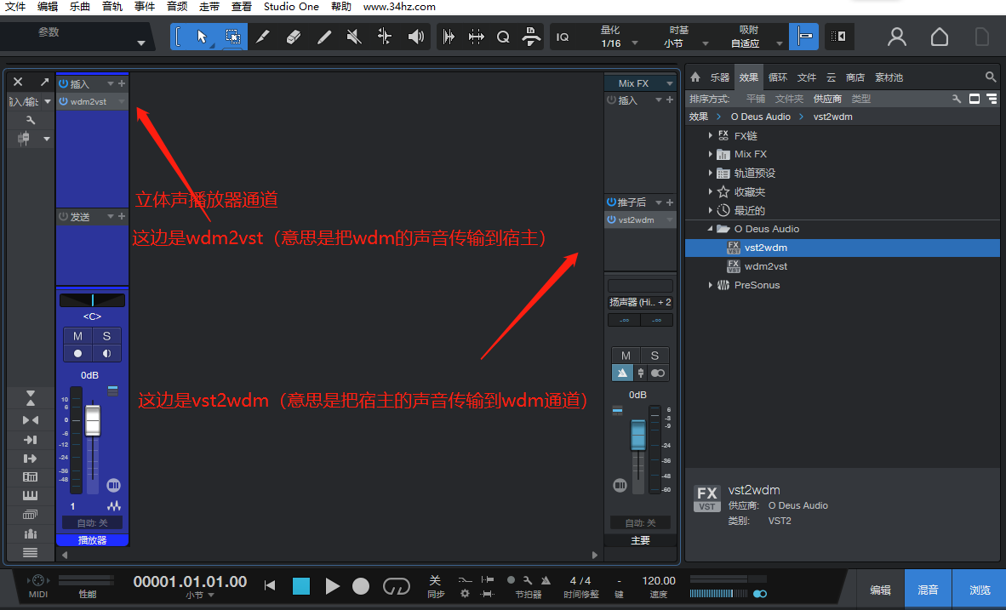Viewport: 1006px width, 610px height.
Task: Open the Zoom tool (magnifier icon)
Action: (502, 37)
